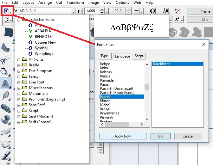Select ARIALBLK in Selected Fonts

point(43,31)
